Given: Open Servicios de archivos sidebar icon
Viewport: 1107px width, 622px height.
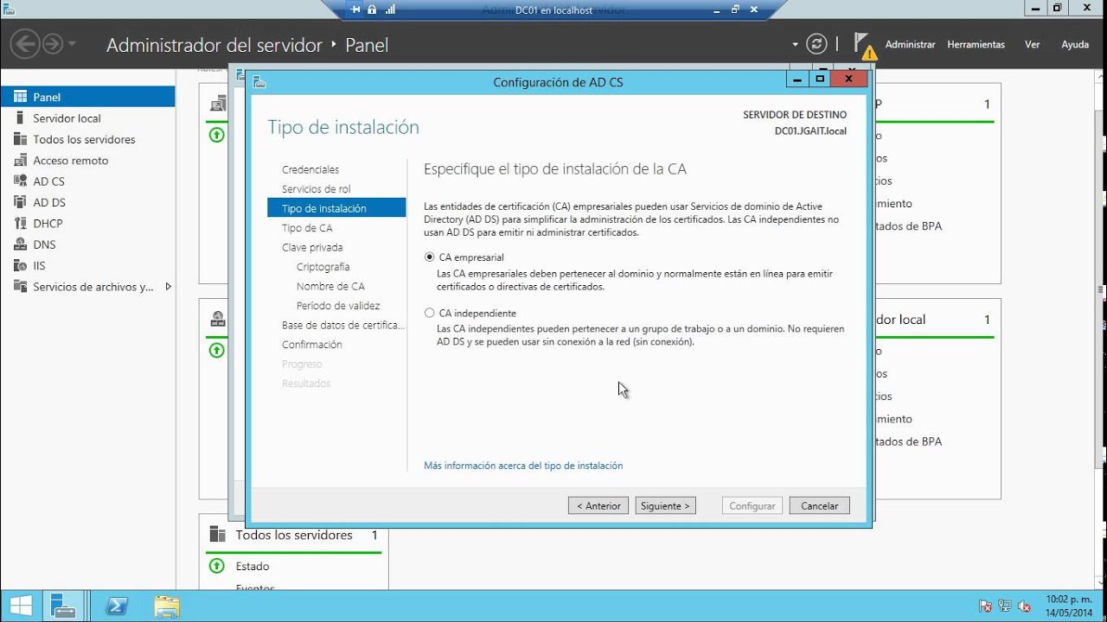Looking at the screenshot, I should (x=20, y=286).
